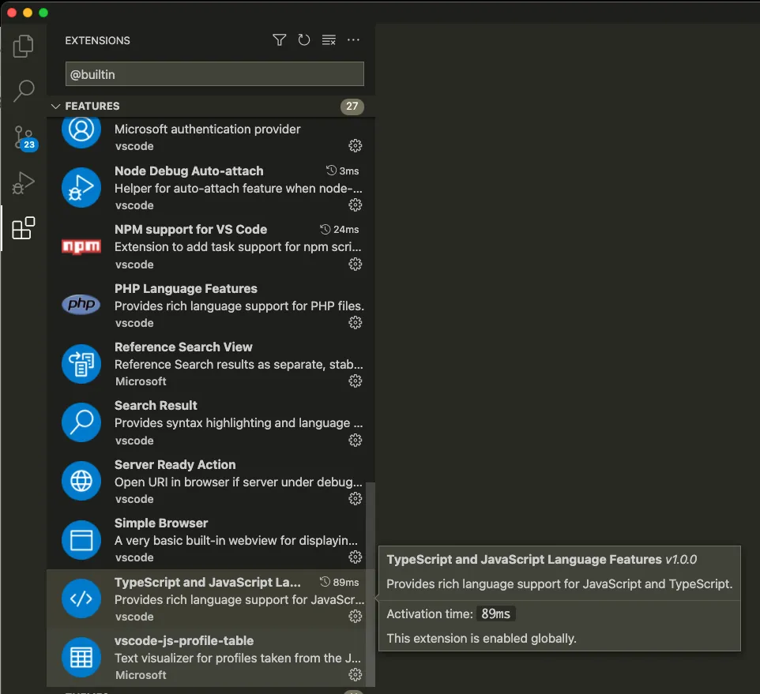
Task: Click 'Extension to add task support' description
Action: coord(238,247)
